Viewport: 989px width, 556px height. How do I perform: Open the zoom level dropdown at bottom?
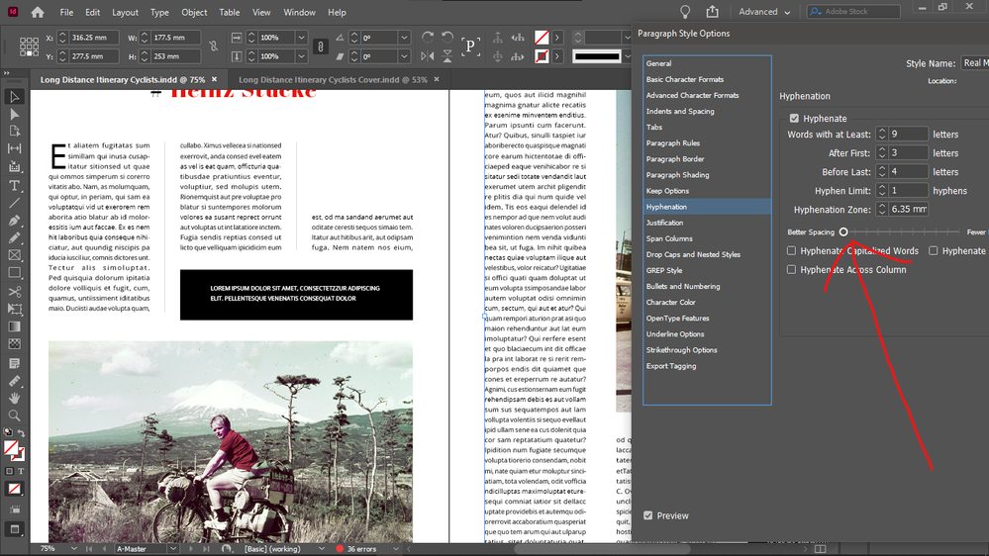coord(74,548)
